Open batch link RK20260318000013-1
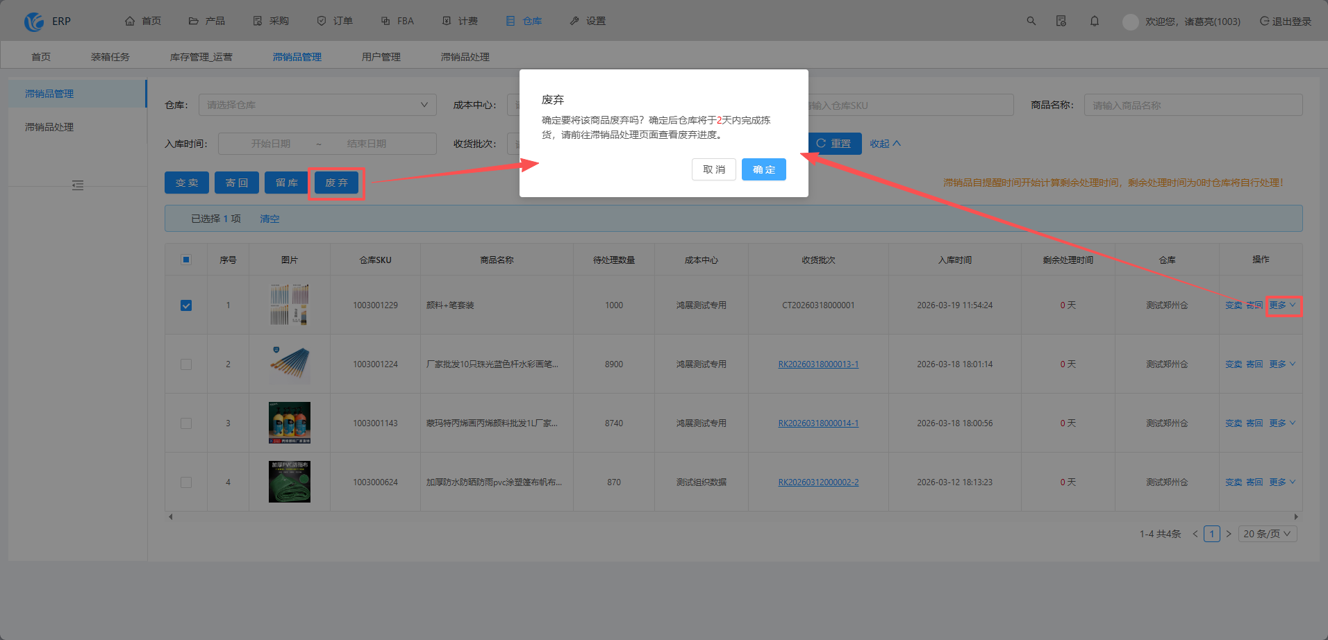1328x640 pixels. click(x=818, y=364)
